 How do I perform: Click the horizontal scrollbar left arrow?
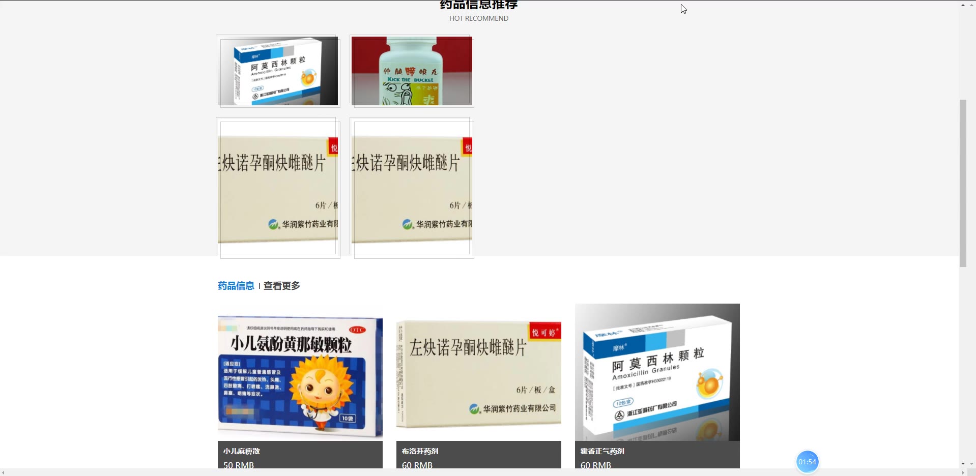tap(4, 472)
